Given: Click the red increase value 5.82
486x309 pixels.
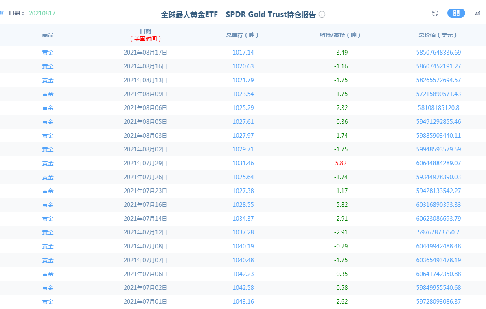Looking at the screenshot, I should click(x=341, y=163).
